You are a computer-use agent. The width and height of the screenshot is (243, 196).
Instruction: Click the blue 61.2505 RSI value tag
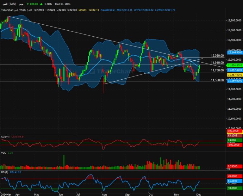tap(234, 180)
